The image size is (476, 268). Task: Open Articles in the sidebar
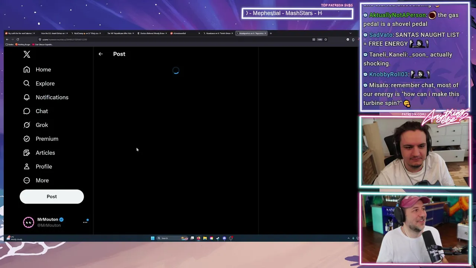[x=39, y=153]
